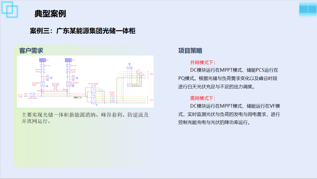The image size is (317, 179).
Task: Select the 典型案例 slide title
Action: 50,14
